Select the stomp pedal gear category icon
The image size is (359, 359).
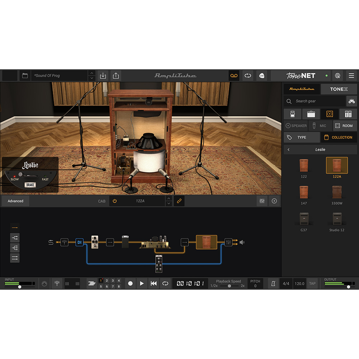292,114
